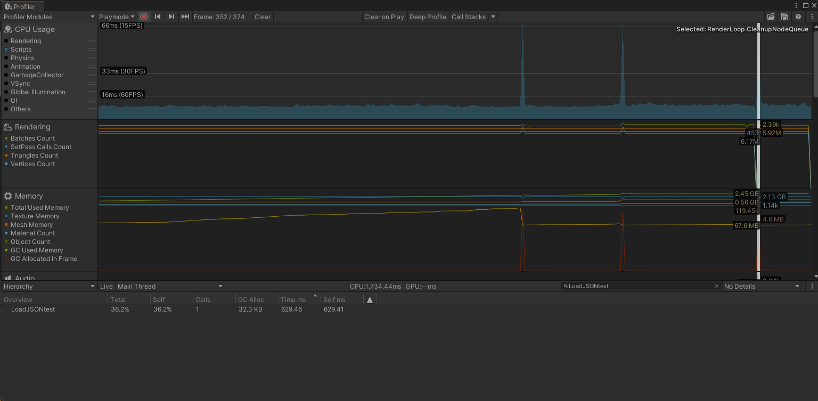Open the Main Thread selection dropdown
The height and width of the screenshot is (401, 818).
(x=170, y=286)
